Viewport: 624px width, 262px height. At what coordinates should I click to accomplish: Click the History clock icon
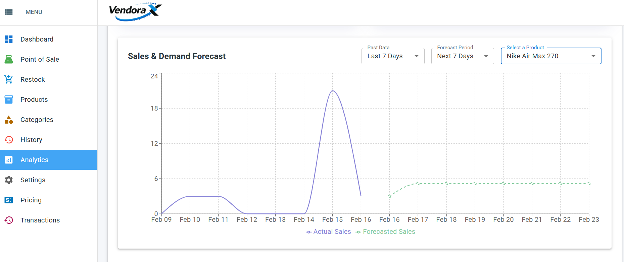tap(9, 140)
